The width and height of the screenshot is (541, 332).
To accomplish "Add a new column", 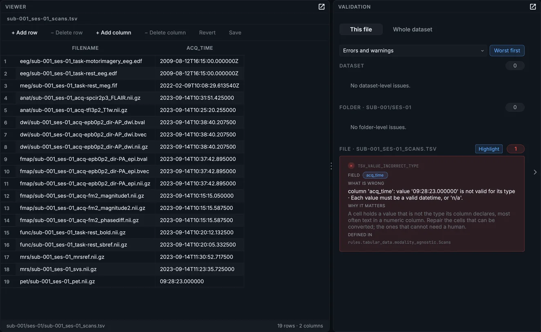I will 113,33.
